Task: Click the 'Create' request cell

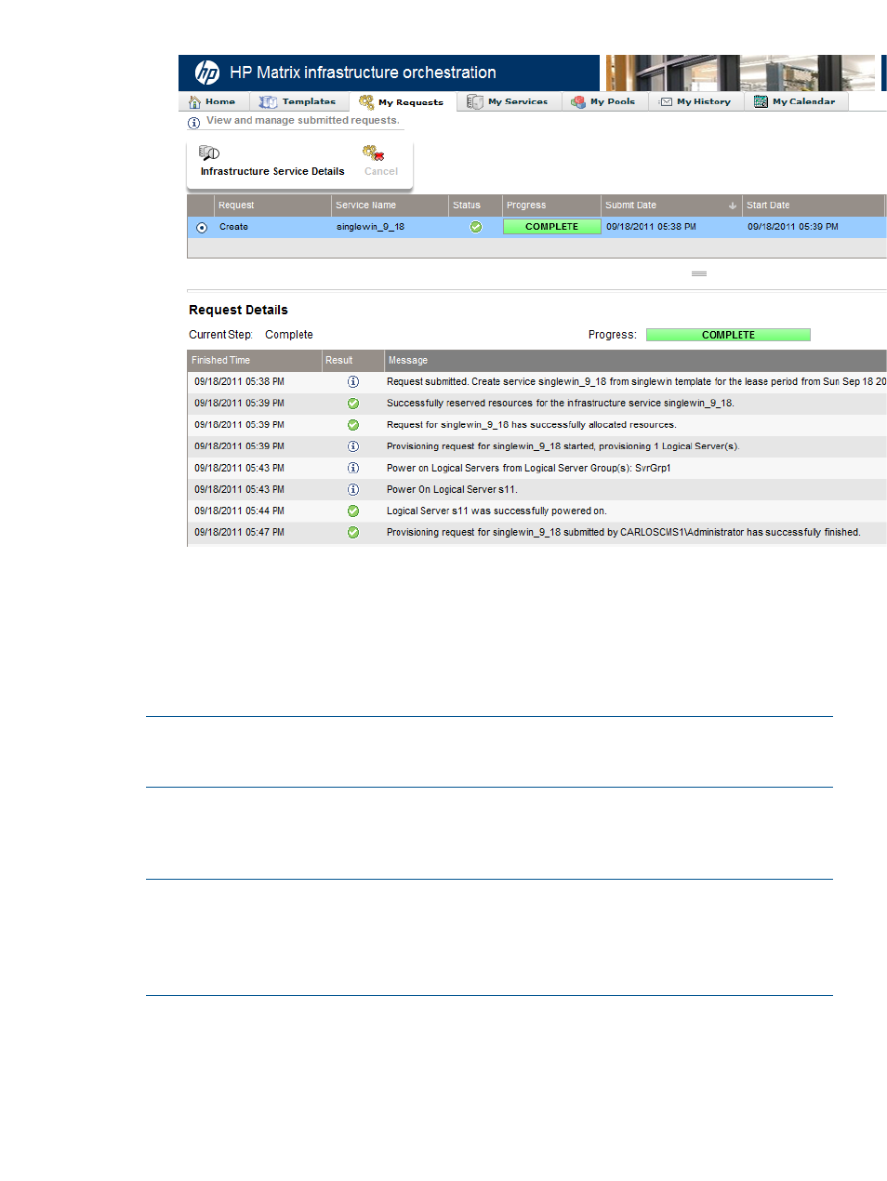Action: click(x=233, y=227)
